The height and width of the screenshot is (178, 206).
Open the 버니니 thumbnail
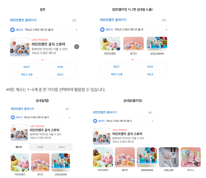tap(191, 159)
